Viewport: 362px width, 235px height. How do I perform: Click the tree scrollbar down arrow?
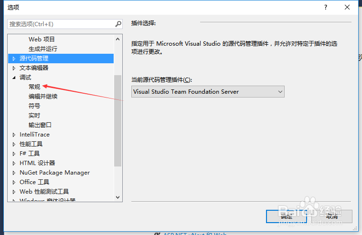118,197
